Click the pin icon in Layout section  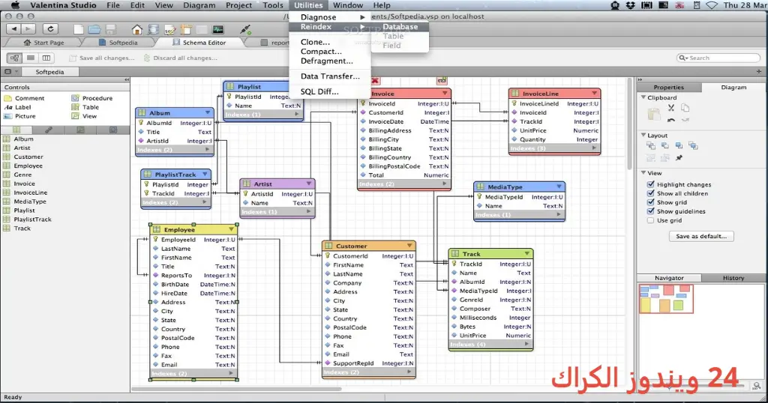pos(679,157)
